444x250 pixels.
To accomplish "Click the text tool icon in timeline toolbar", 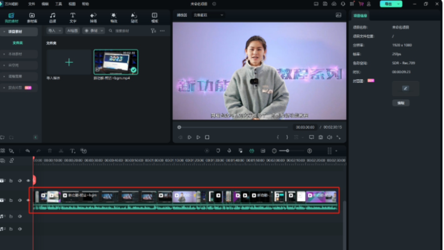I will (73, 151).
